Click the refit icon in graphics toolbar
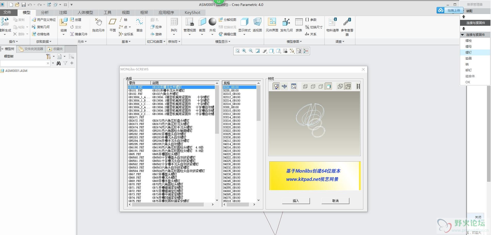491x235 pixels. [237, 51]
